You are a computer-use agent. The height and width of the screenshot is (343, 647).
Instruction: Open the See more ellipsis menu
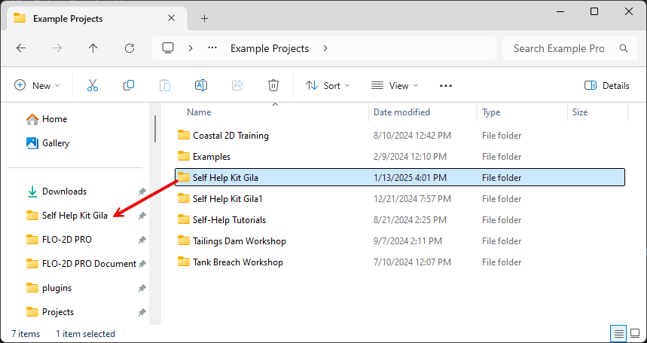pyautogui.click(x=446, y=86)
